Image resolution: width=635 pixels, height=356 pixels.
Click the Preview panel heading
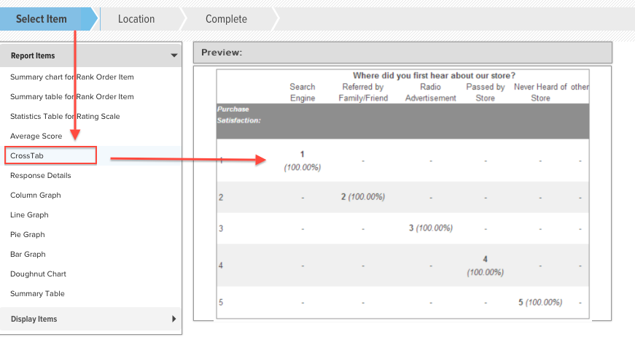coord(222,53)
